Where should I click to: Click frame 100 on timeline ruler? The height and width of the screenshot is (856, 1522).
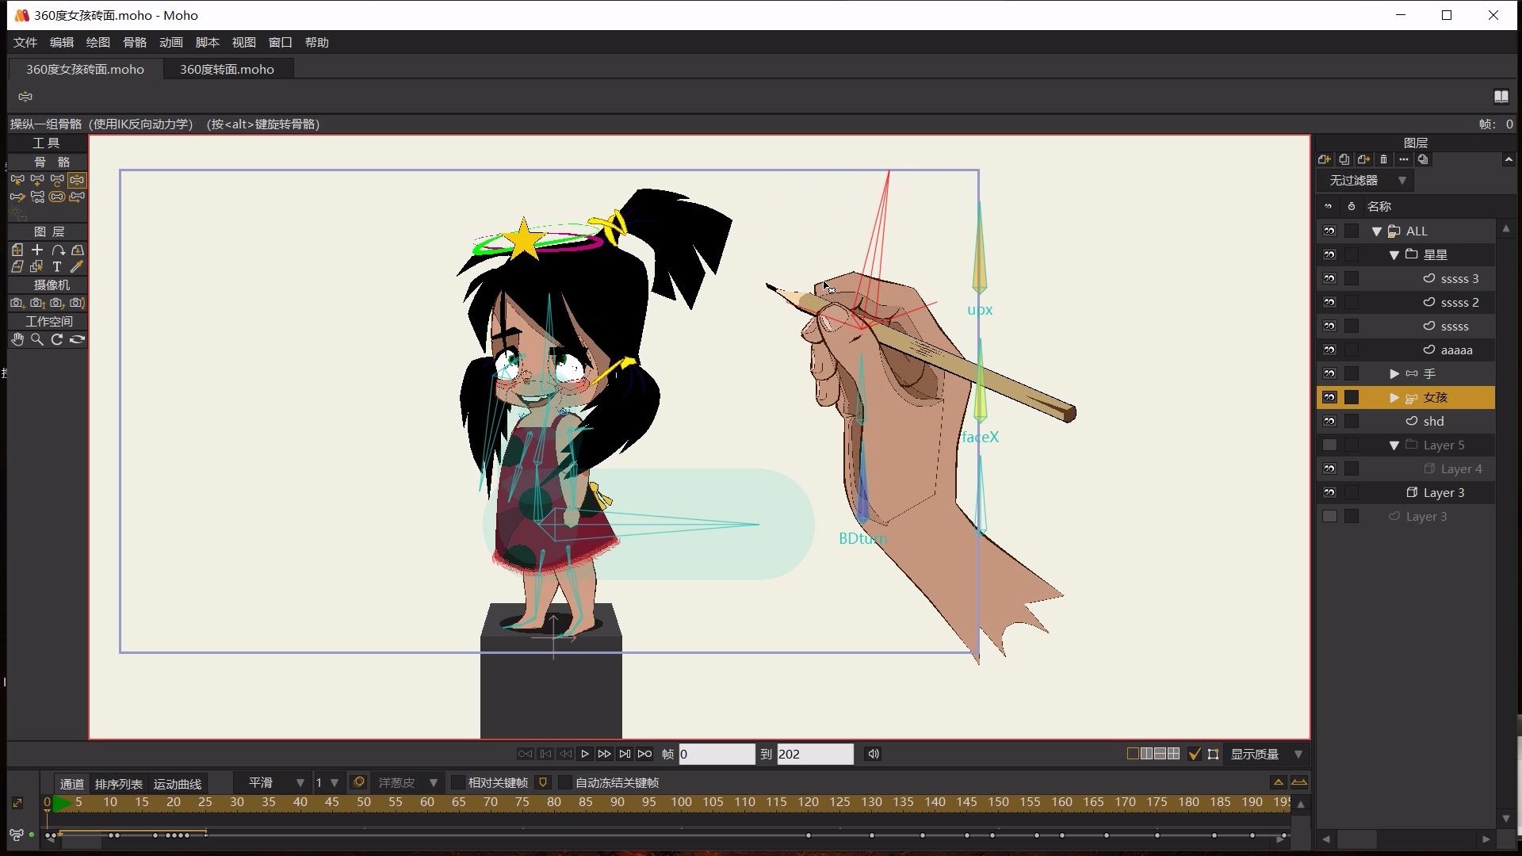click(x=681, y=802)
